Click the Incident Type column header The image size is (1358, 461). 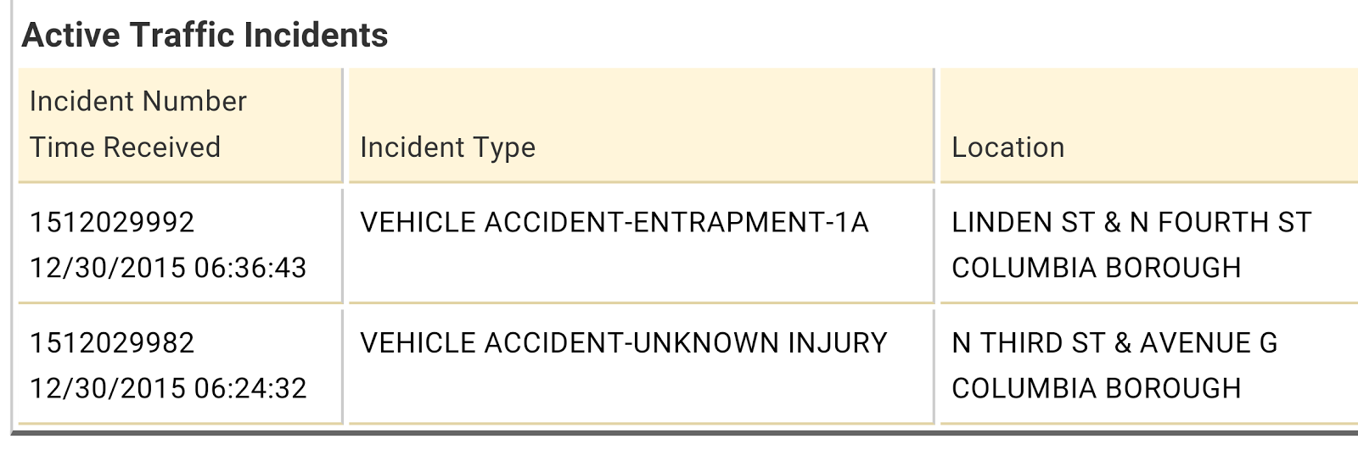coord(447,147)
